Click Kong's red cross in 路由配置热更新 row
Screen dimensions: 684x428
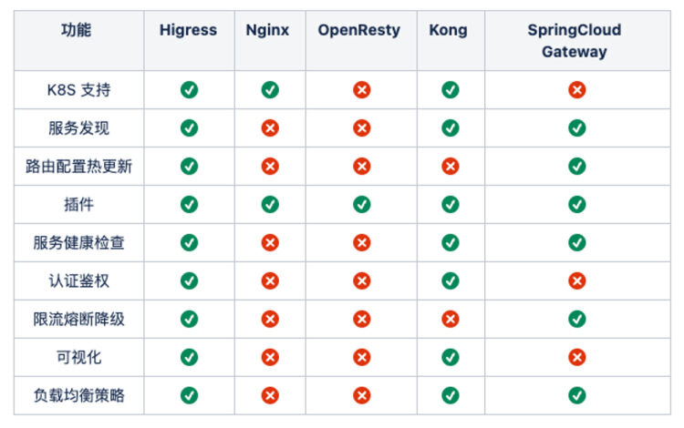pos(450,167)
